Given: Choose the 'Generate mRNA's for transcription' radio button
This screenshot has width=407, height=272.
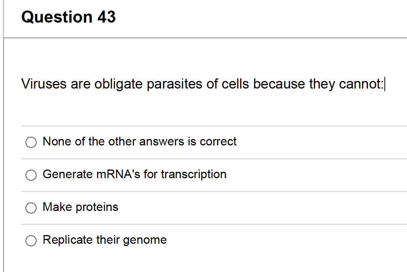Looking at the screenshot, I should click(x=31, y=175).
